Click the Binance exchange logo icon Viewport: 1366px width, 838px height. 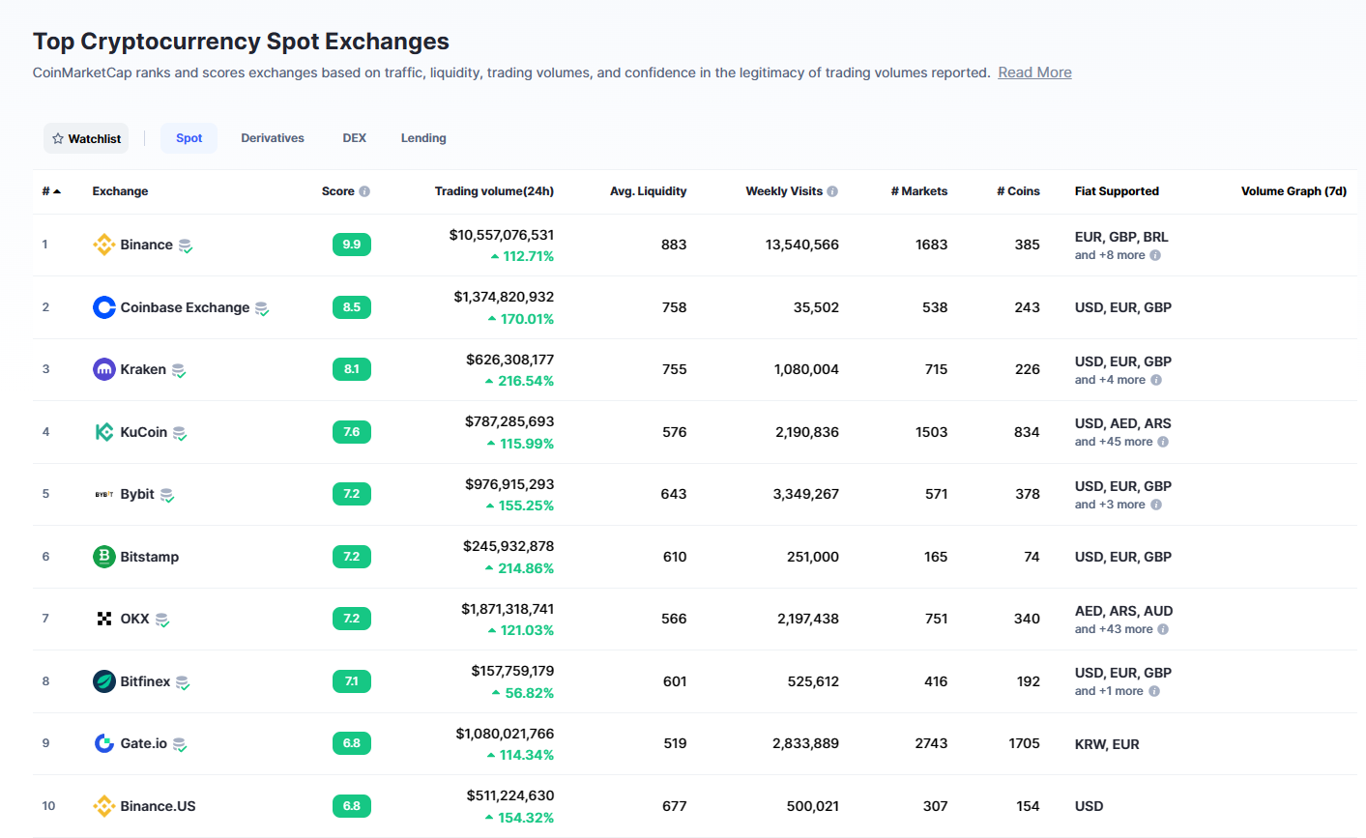(x=103, y=245)
